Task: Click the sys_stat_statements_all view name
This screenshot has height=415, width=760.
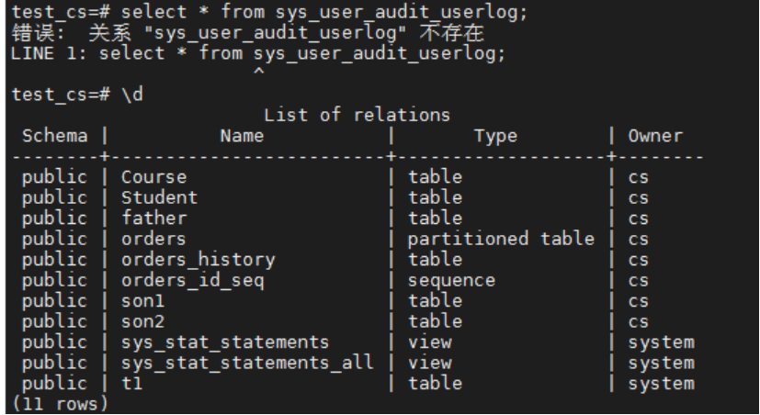Action: pyautogui.click(x=247, y=363)
